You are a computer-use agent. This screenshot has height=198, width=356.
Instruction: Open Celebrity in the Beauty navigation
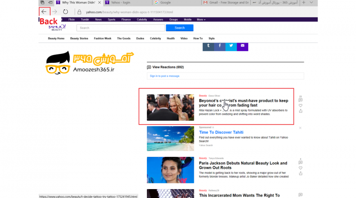pyautogui.click(x=155, y=39)
